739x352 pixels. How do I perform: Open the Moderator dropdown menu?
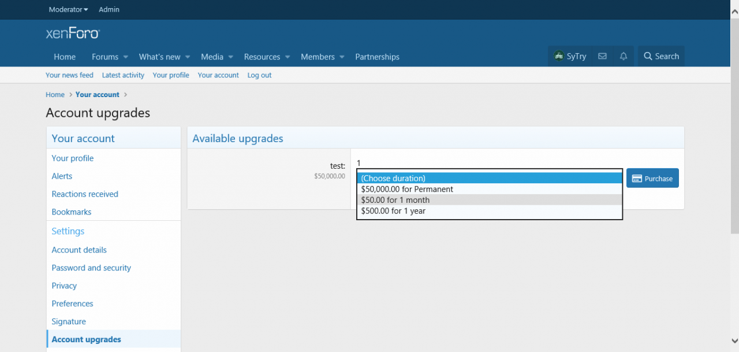click(x=68, y=9)
